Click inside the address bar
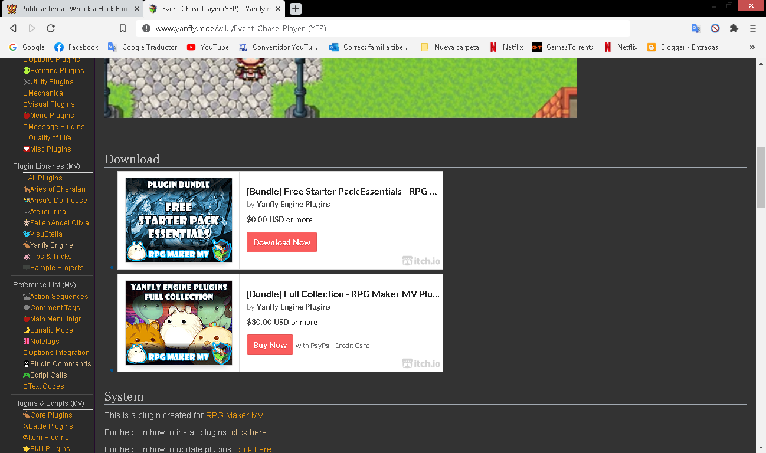Screen dimensions: 766x453 tap(384, 28)
